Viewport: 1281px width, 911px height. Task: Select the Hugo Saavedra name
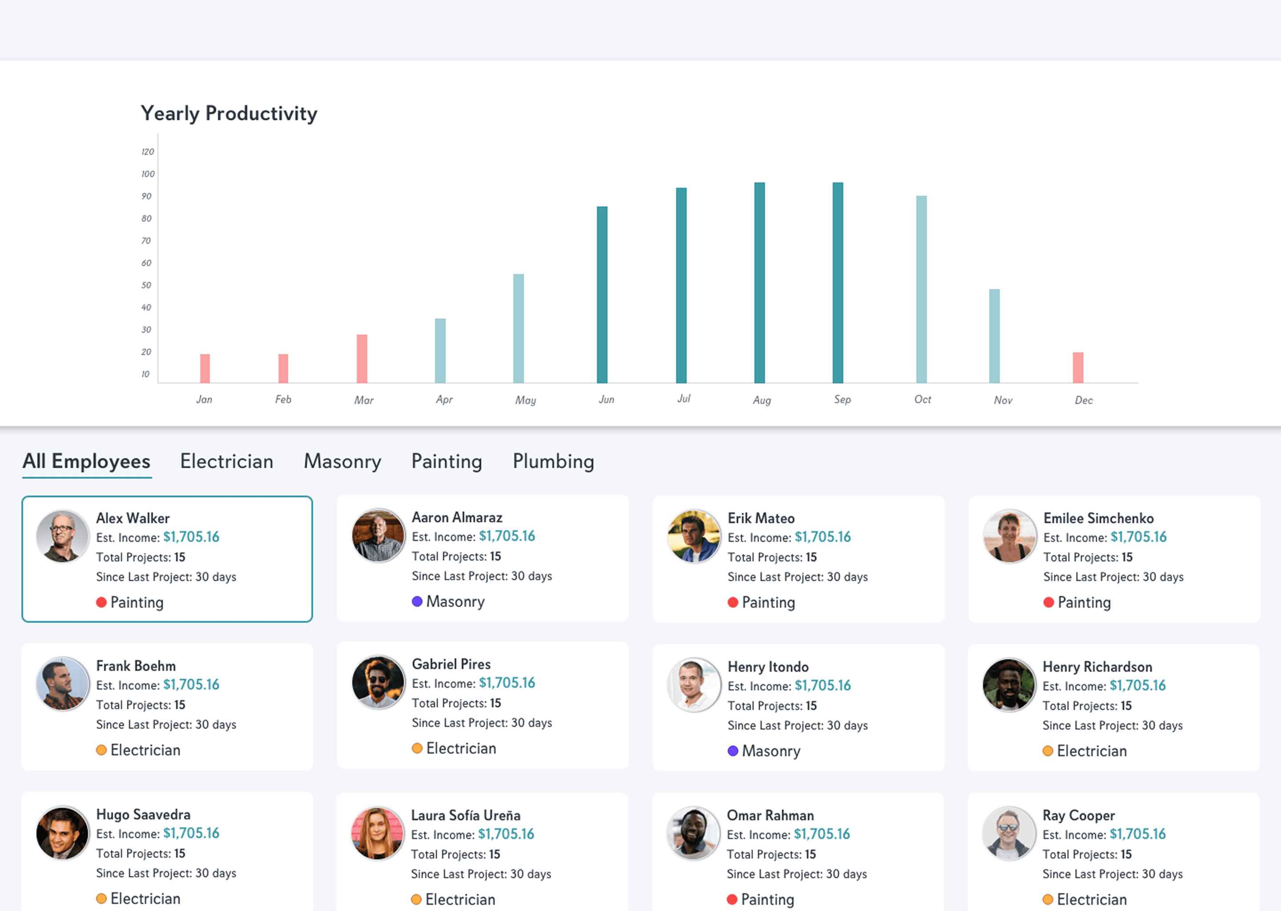pyautogui.click(x=143, y=814)
